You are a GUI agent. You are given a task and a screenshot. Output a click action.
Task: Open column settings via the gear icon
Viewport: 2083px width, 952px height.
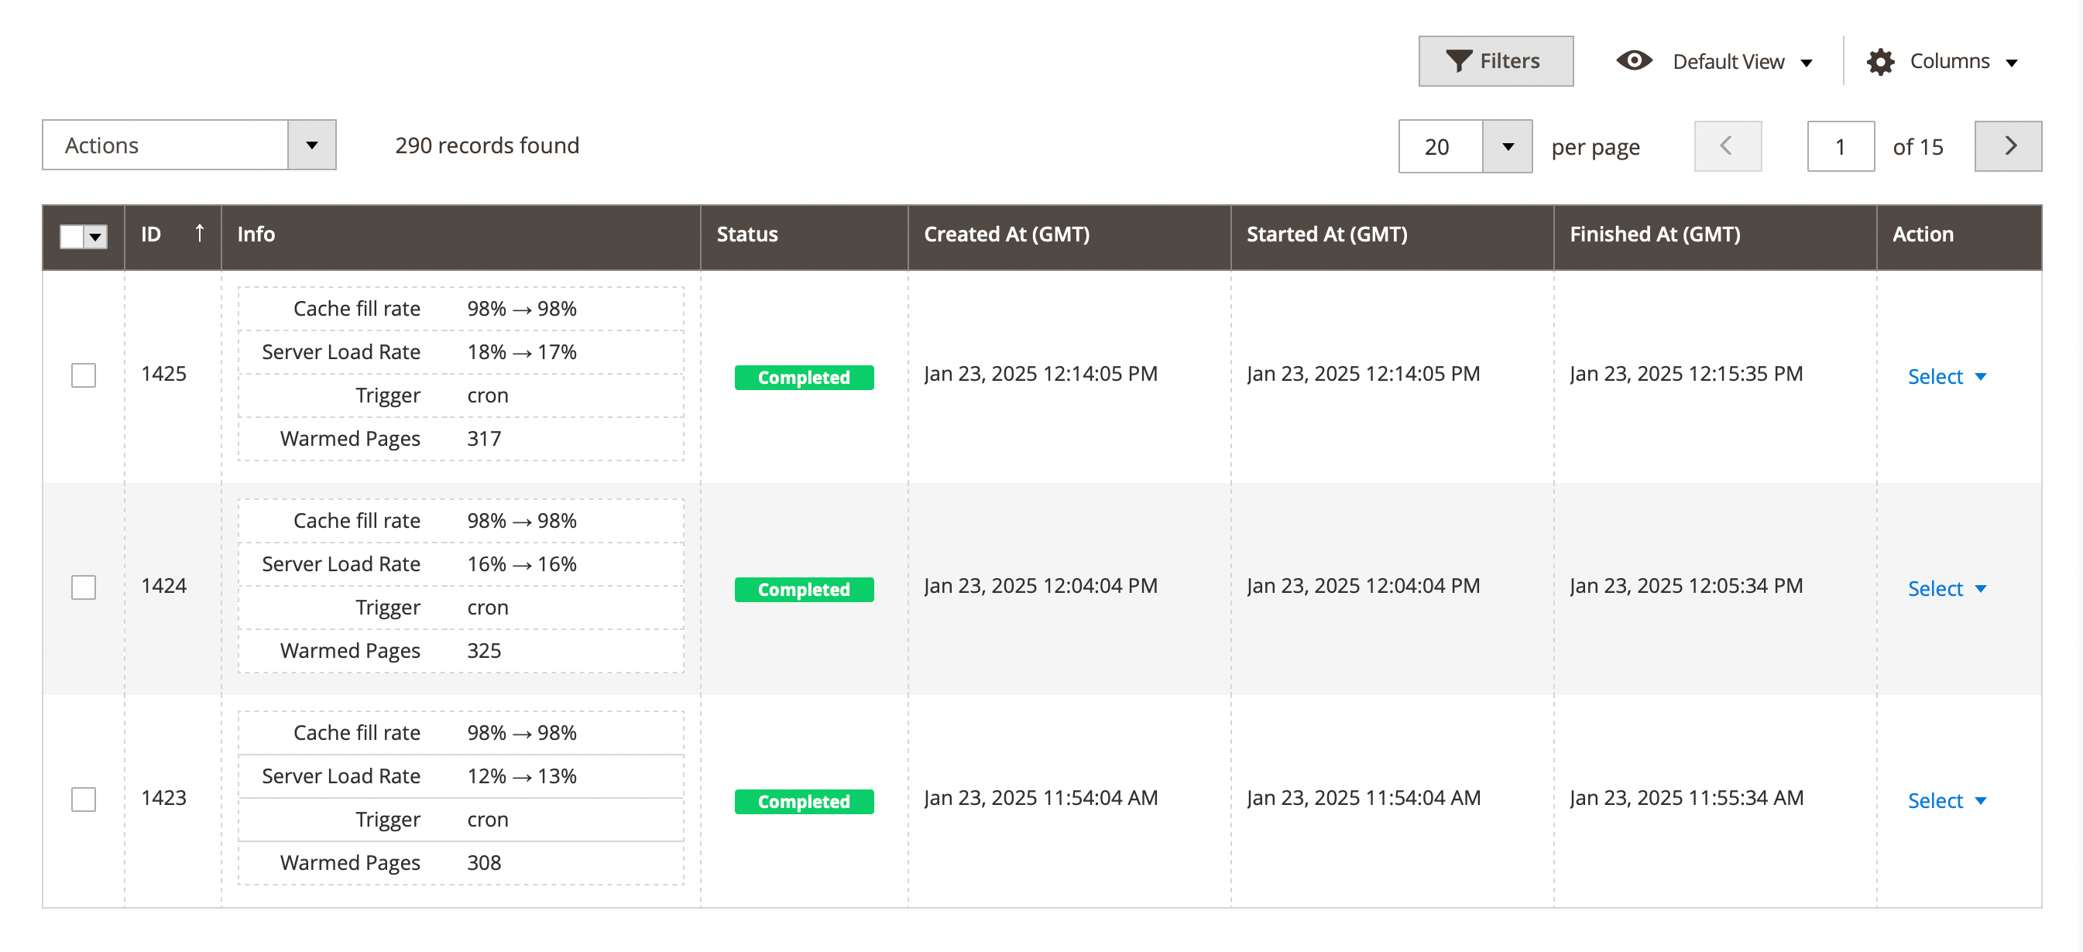[x=1882, y=60]
